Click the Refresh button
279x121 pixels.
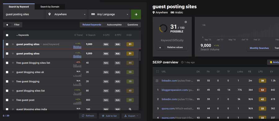pyautogui.click(x=88, y=116)
